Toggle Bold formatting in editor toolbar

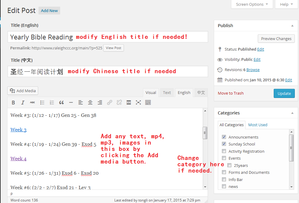[x=13, y=102]
